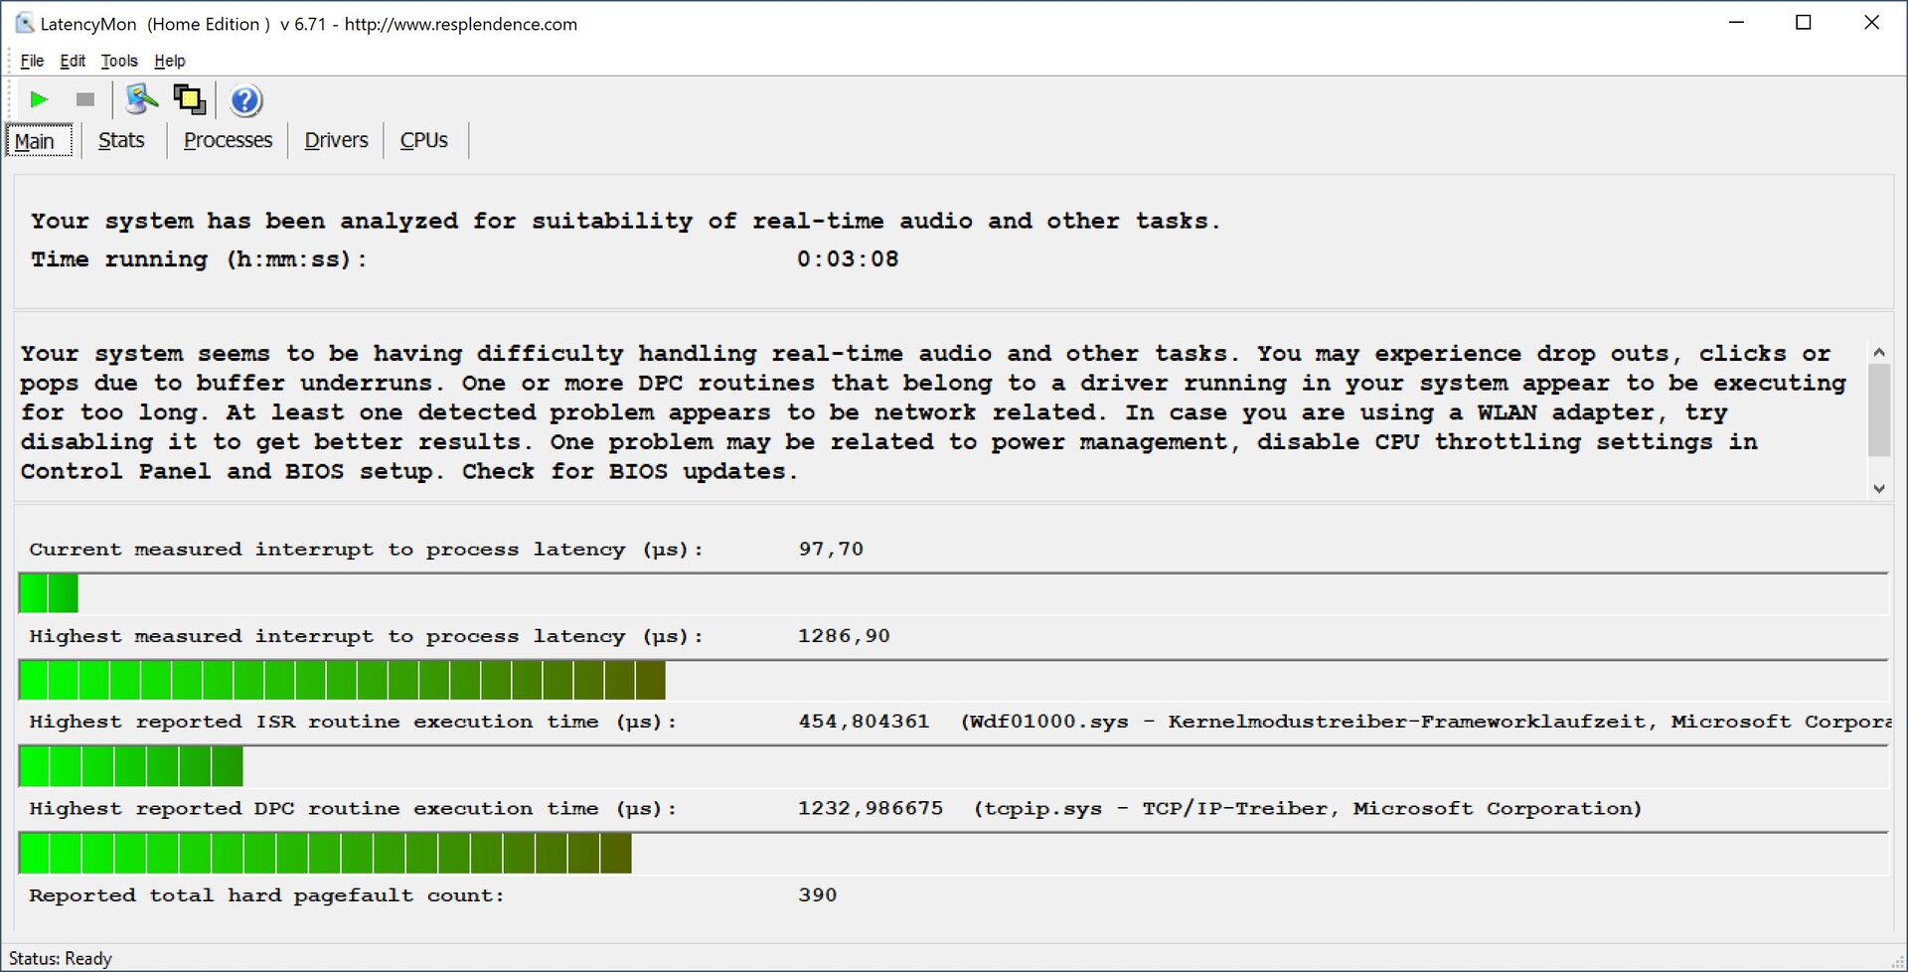Click the Status: Ready status bar text
Viewport: 1908px width, 972px height.
(x=61, y=958)
